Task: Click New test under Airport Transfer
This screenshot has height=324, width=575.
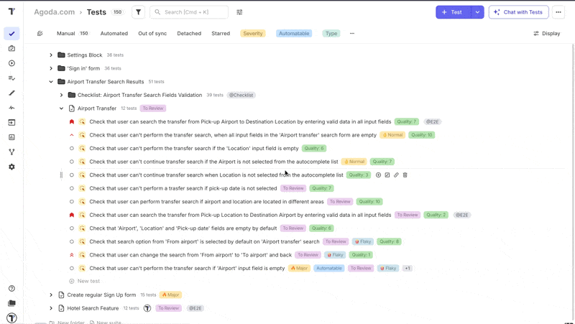Action: 85,281
